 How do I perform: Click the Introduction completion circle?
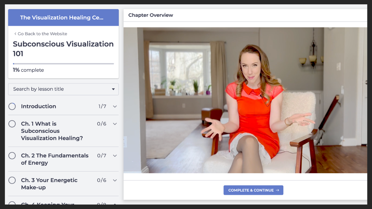(x=12, y=107)
